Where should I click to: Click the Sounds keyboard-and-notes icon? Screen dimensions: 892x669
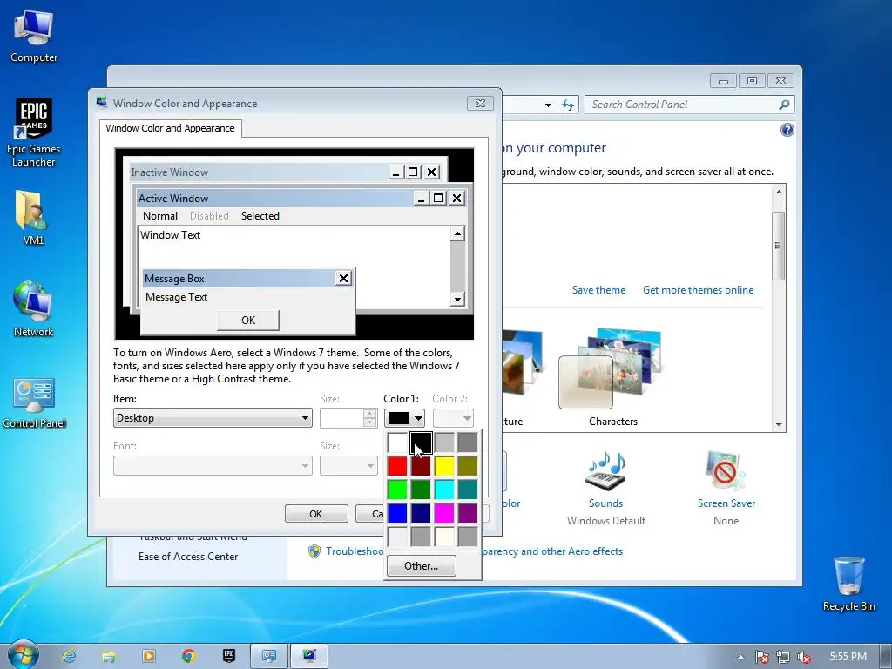click(605, 471)
